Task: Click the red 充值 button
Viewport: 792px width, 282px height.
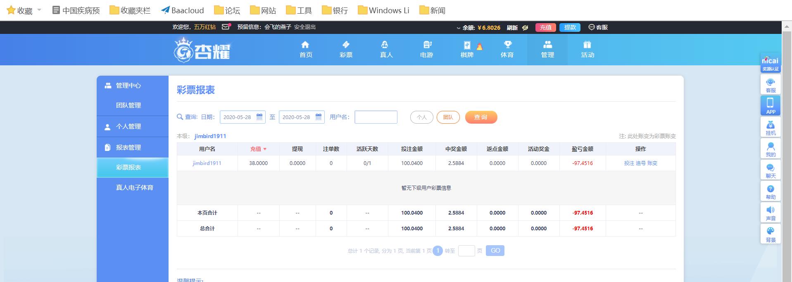Action: (545, 27)
